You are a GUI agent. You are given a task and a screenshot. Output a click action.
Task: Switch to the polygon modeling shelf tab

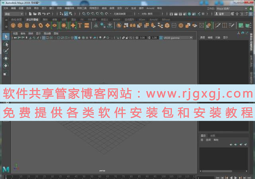point(32,19)
